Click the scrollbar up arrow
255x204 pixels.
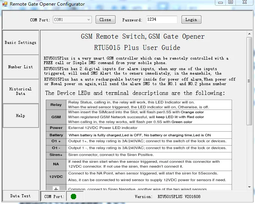tap(249, 34)
